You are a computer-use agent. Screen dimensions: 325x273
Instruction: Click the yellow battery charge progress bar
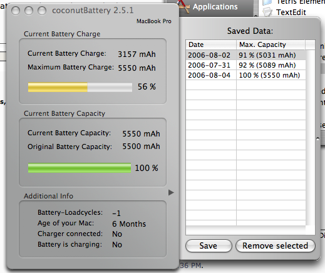pos(80,87)
